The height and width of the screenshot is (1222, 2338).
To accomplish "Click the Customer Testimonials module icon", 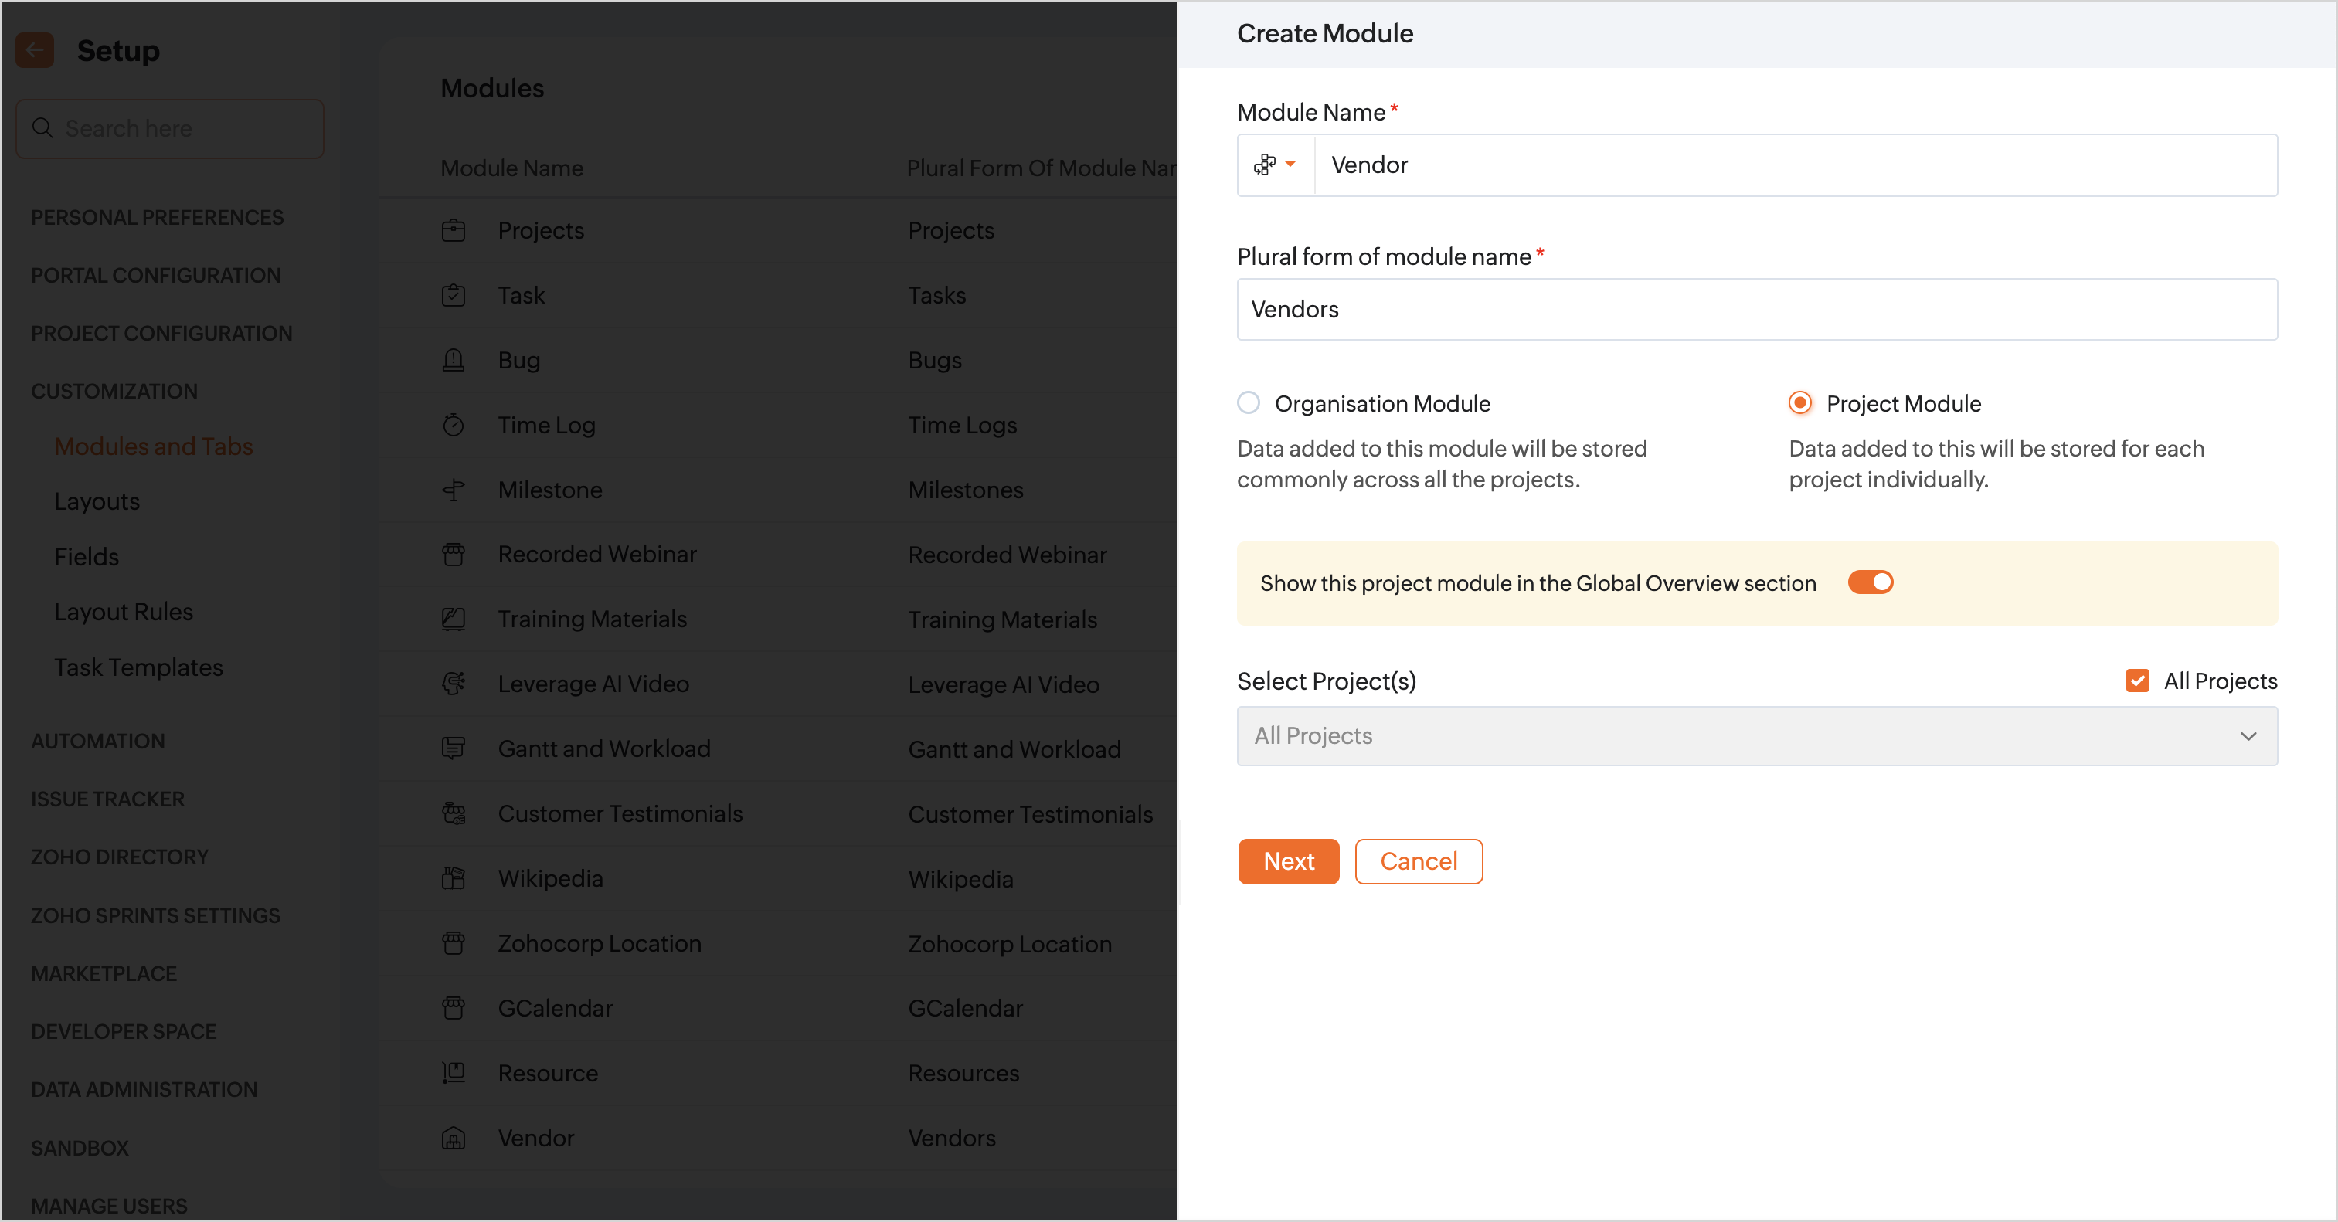I will pos(453,813).
